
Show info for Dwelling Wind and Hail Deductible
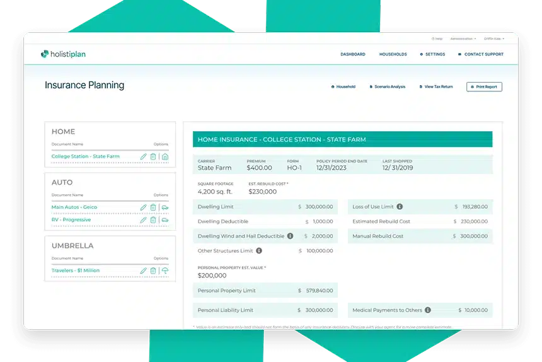pyautogui.click(x=290, y=236)
